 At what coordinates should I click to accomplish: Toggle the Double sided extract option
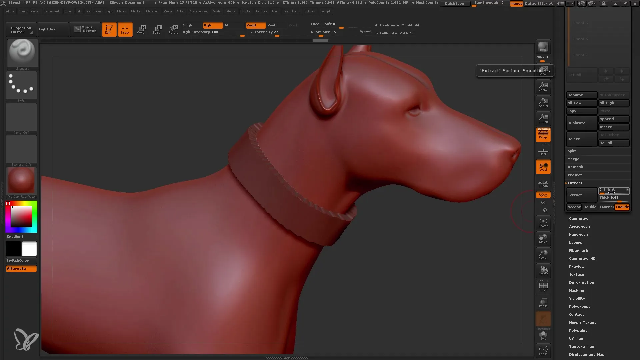590,207
